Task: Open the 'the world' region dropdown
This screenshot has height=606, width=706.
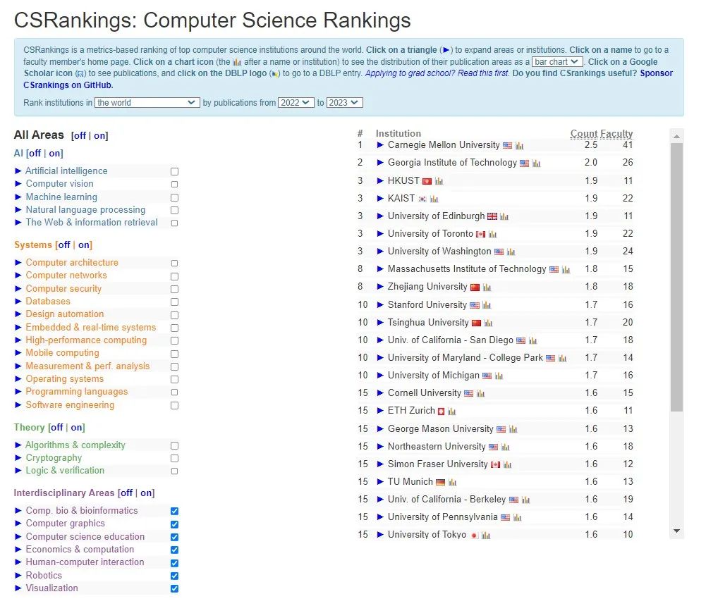Action: (x=147, y=103)
